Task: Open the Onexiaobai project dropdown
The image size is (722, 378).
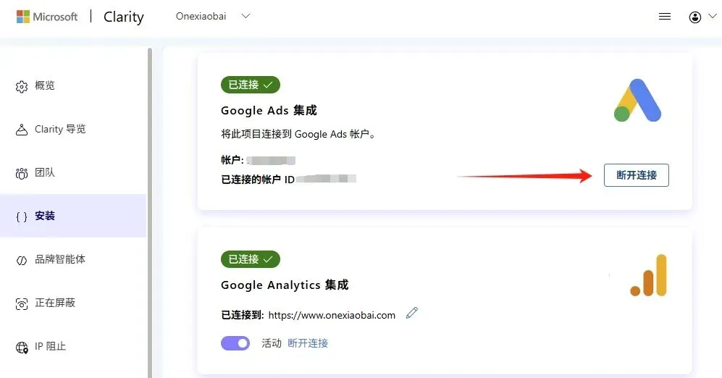Action: [x=213, y=16]
